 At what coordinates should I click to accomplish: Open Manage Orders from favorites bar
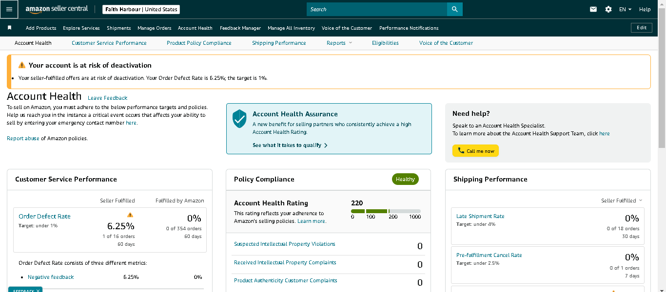pos(155,28)
